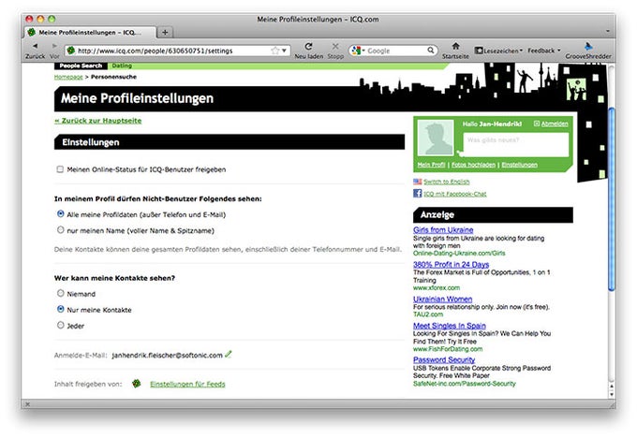Image resolution: width=637 pixels, height=438 pixels.
Task: Open the People Search tab
Action: pyautogui.click(x=81, y=66)
